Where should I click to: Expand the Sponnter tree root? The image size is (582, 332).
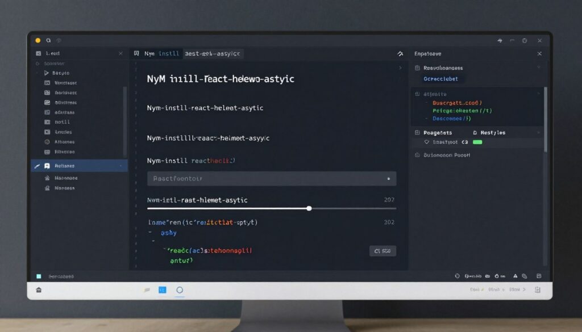(x=37, y=64)
